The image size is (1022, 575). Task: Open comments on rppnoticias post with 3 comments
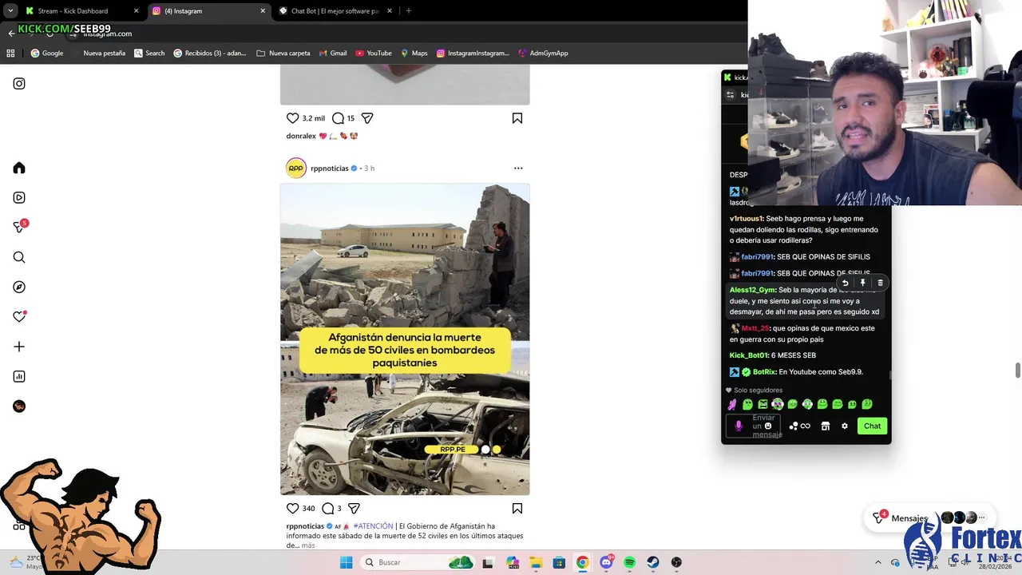[327, 509]
